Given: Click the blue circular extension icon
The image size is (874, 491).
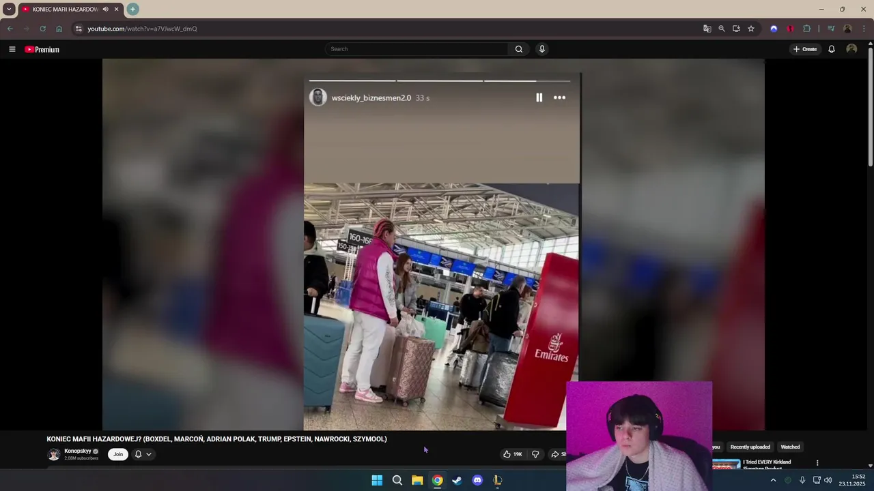Looking at the screenshot, I should 774,29.
